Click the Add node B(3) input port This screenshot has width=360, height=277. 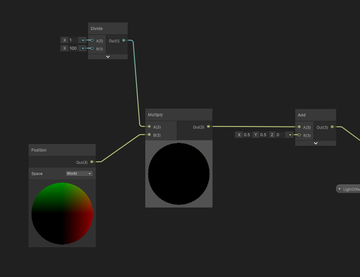coord(299,135)
